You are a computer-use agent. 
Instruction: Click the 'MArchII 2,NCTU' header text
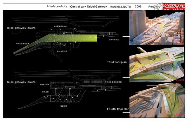120,7
